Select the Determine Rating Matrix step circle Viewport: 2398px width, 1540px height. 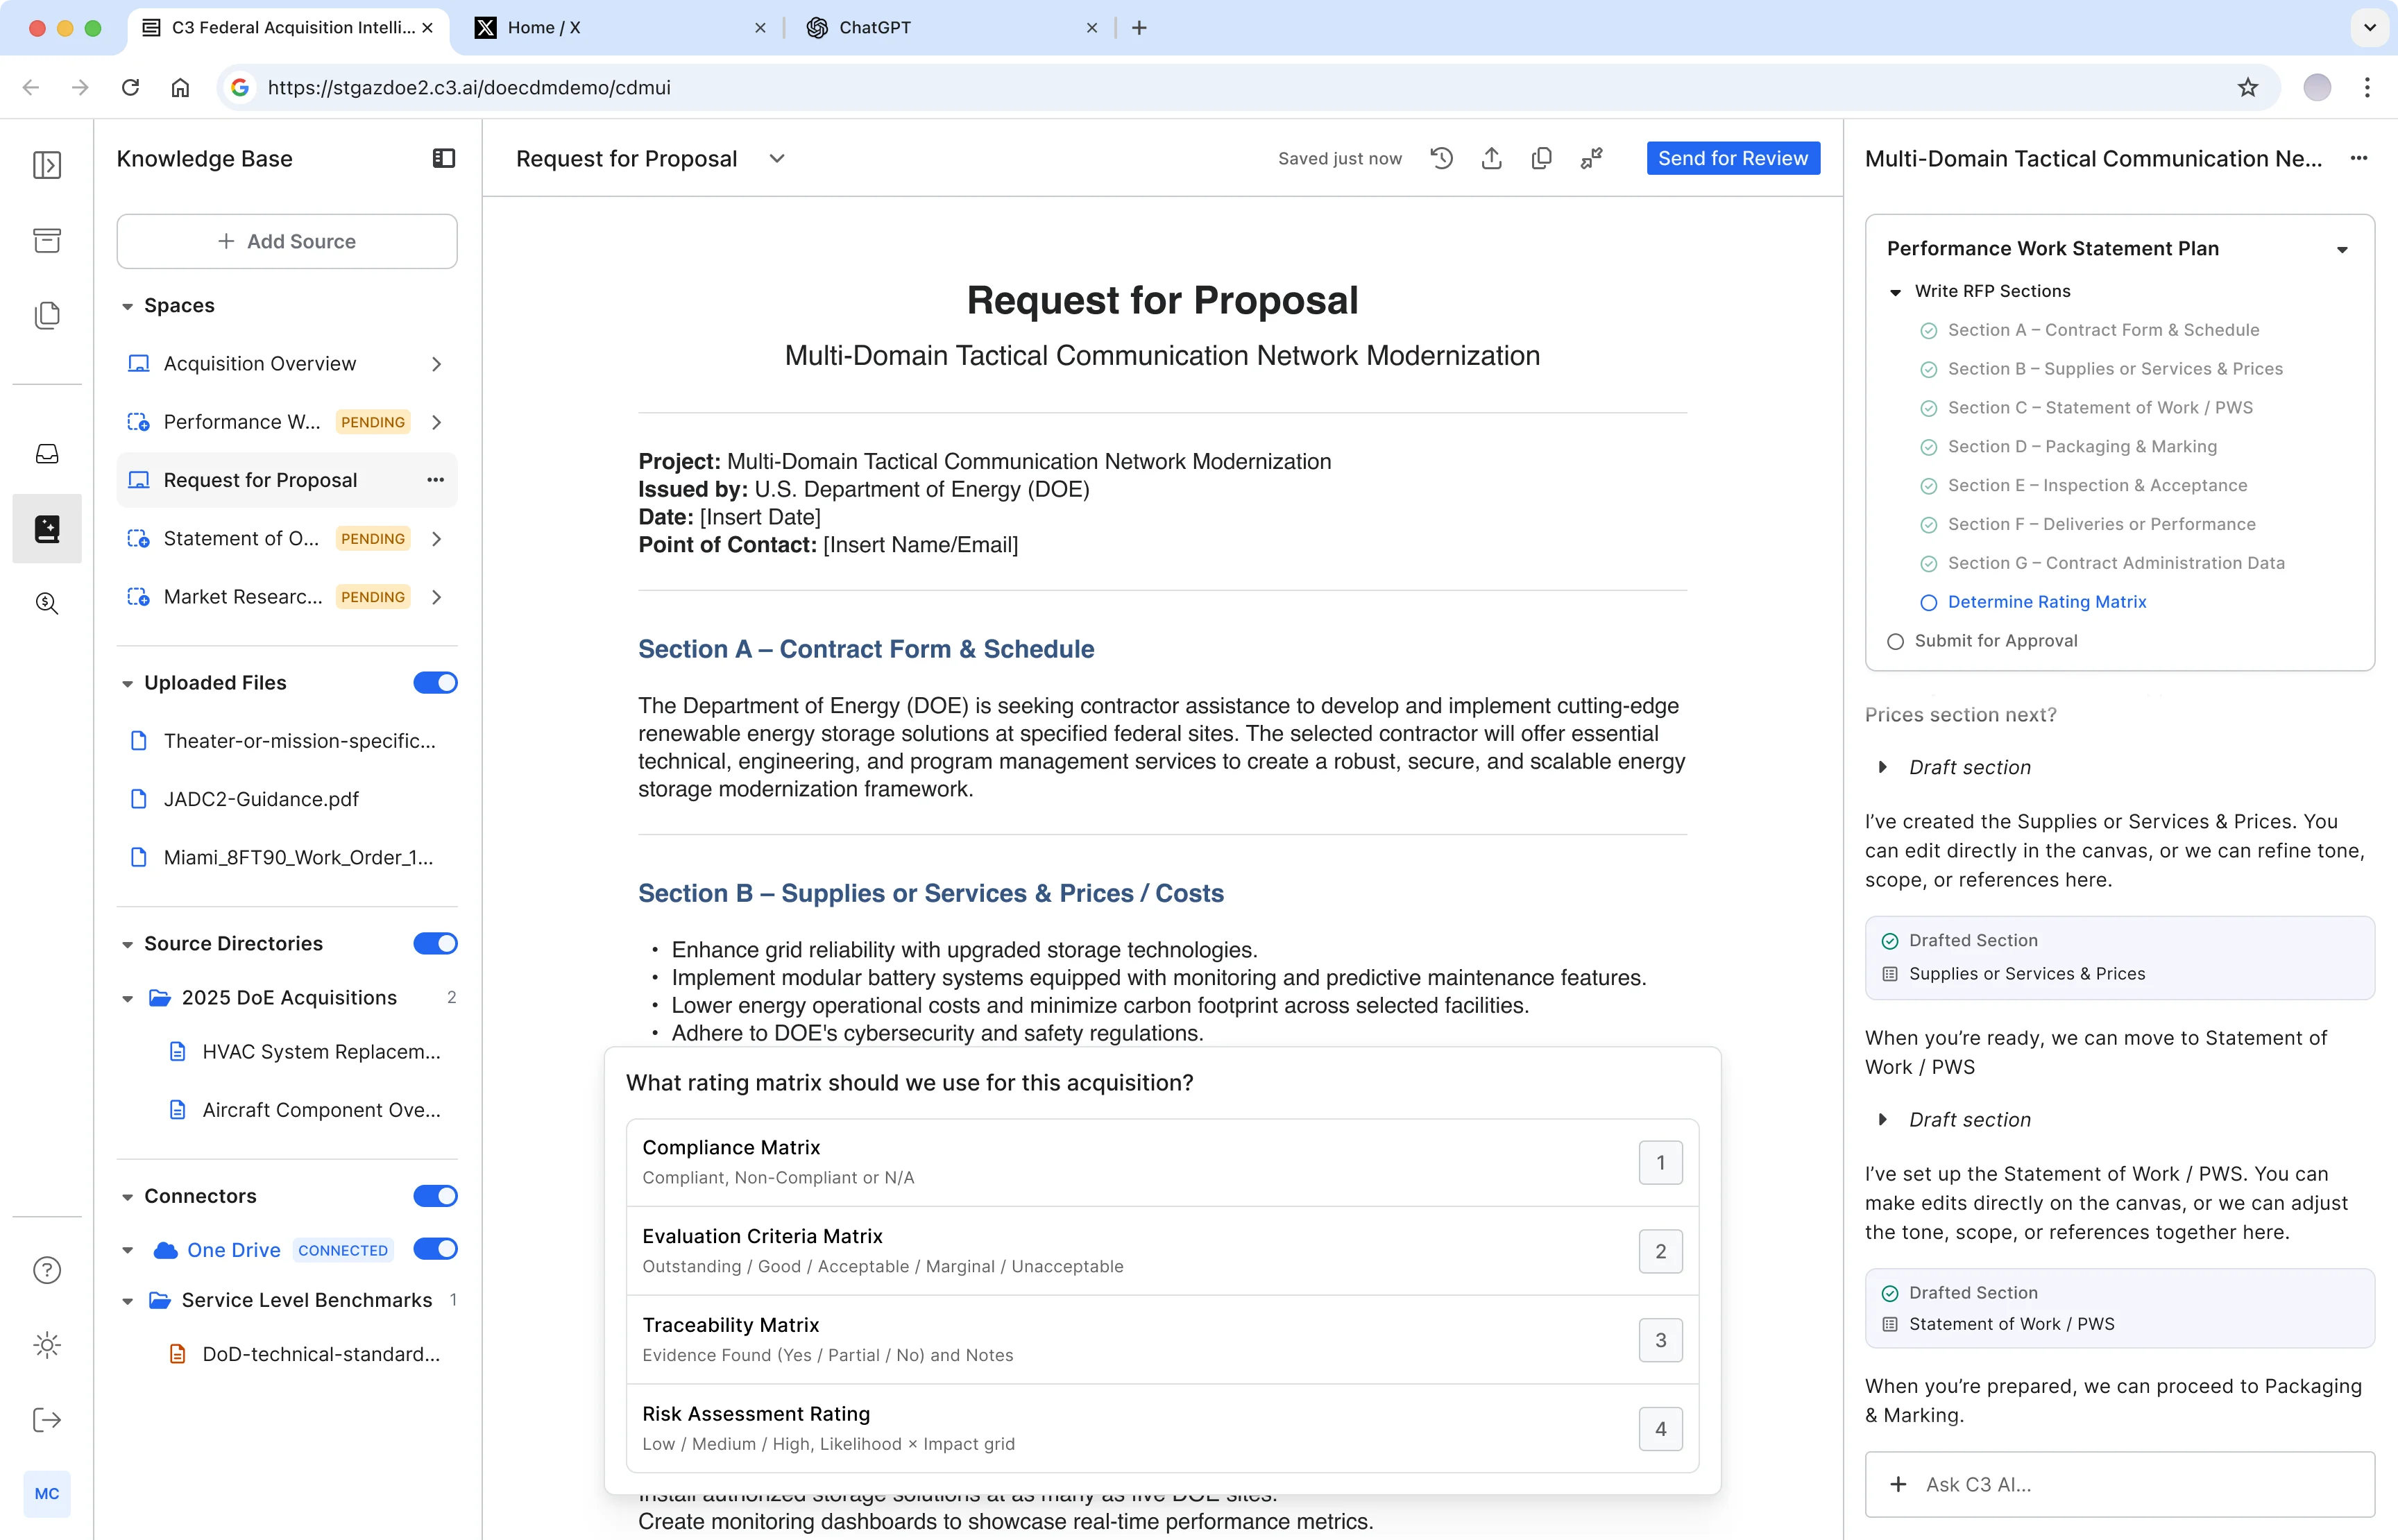pos(1929,602)
